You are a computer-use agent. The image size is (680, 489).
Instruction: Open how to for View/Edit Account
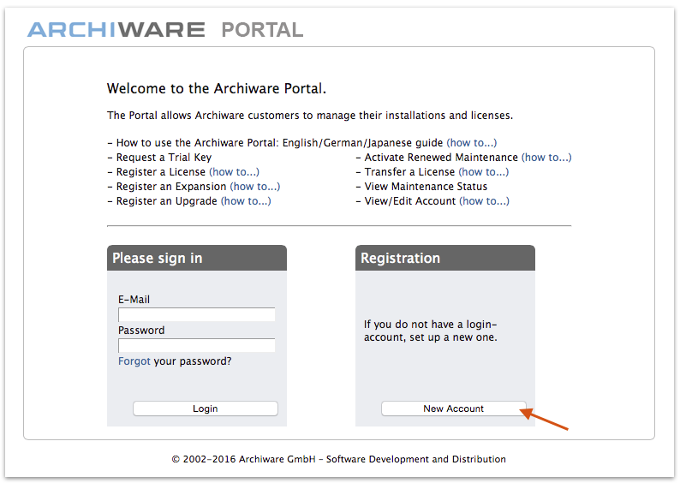pos(485,201)
